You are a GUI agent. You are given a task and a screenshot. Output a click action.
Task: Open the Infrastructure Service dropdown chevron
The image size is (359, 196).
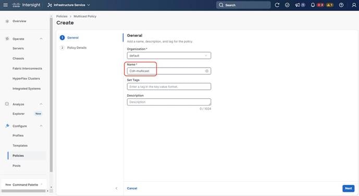[89, 5]
